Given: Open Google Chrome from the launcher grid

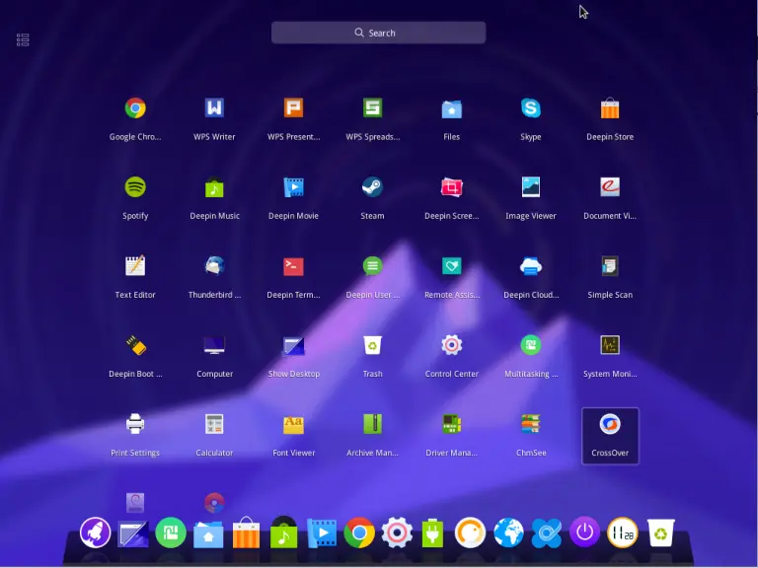Looking at the screenshot, I should pyautogui.click(x=135, y=108).
